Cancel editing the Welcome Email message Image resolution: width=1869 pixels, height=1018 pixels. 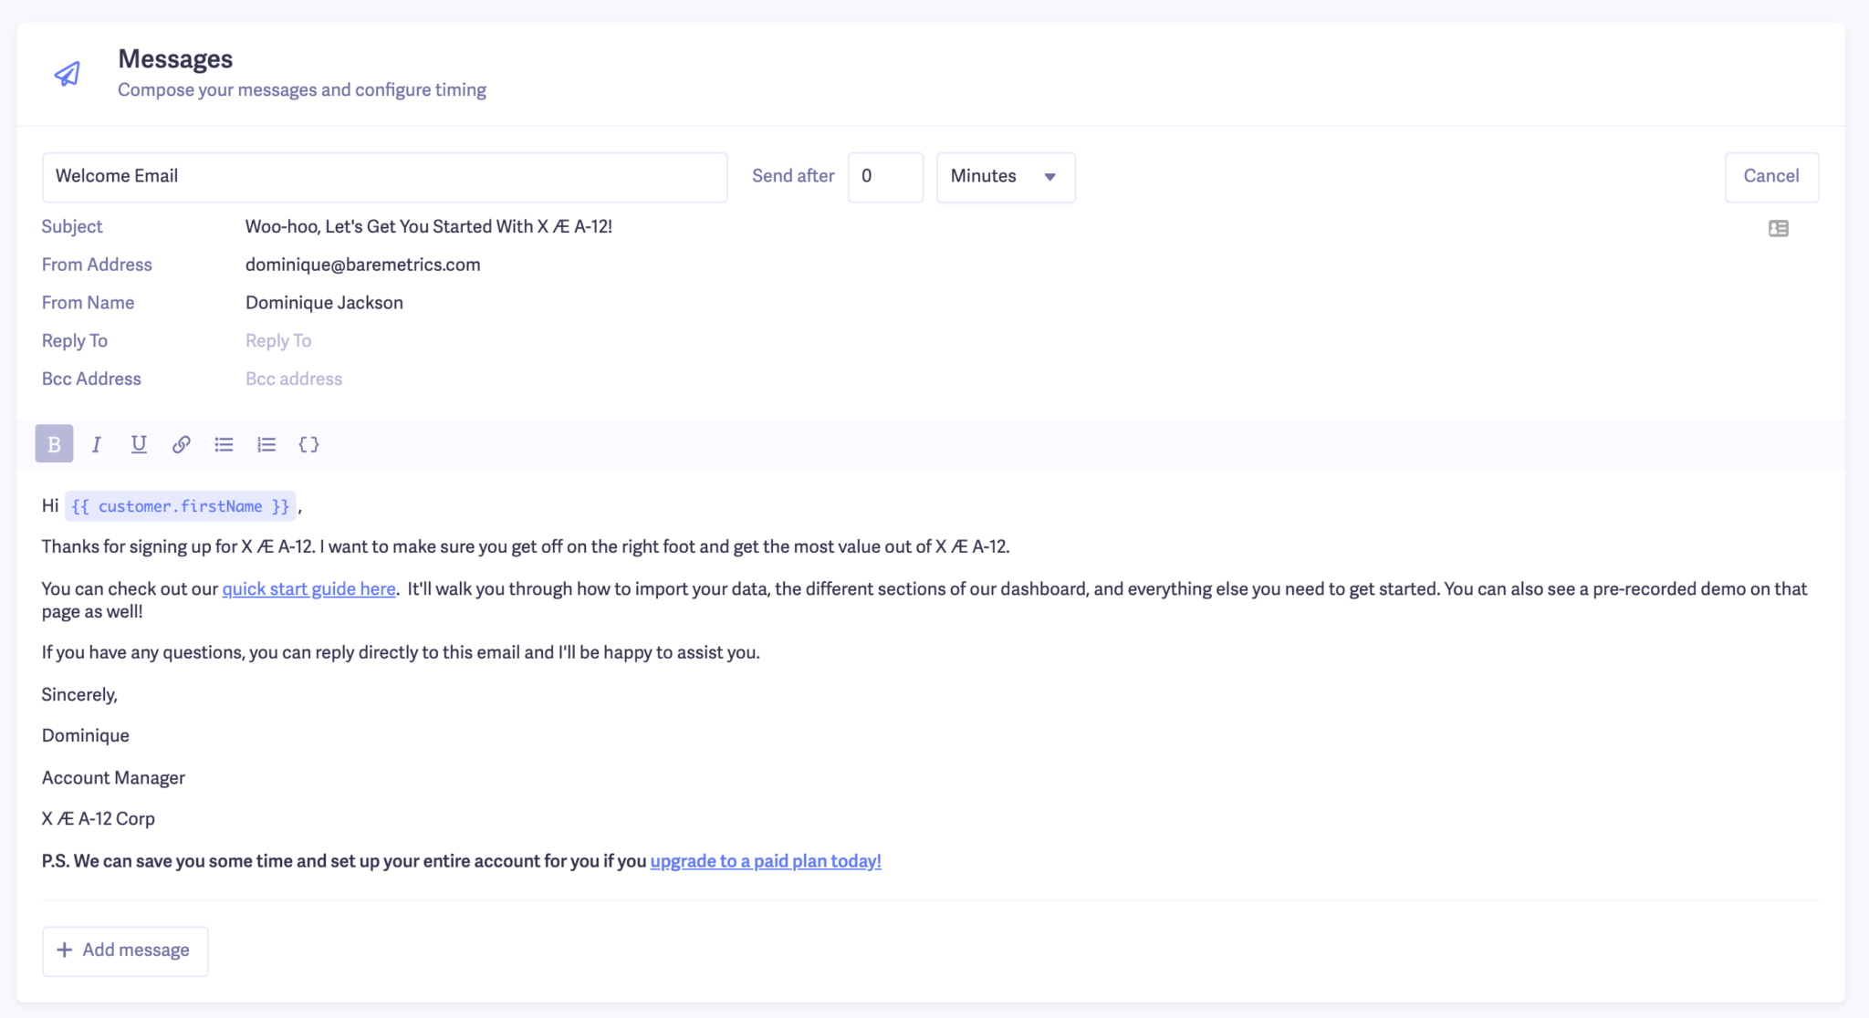point(1770,177)
